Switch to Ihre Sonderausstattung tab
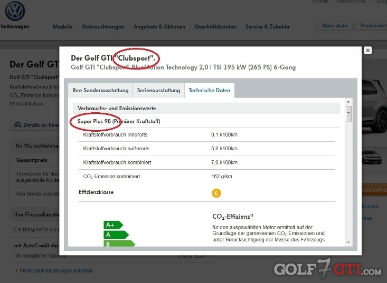387x283 pixels. 100,91
